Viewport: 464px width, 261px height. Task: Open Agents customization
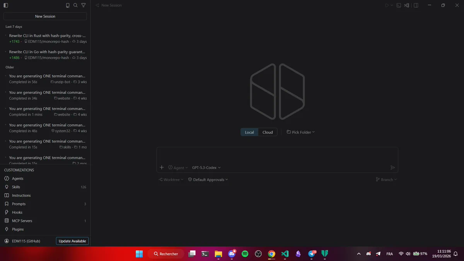(45, 179)
